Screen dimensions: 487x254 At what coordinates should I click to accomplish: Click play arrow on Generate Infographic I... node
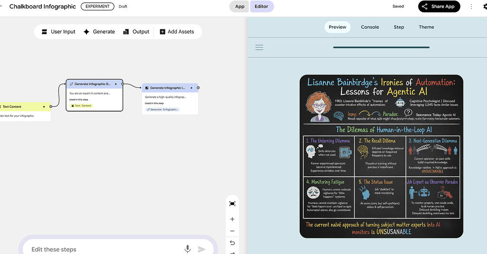(191, 88)
